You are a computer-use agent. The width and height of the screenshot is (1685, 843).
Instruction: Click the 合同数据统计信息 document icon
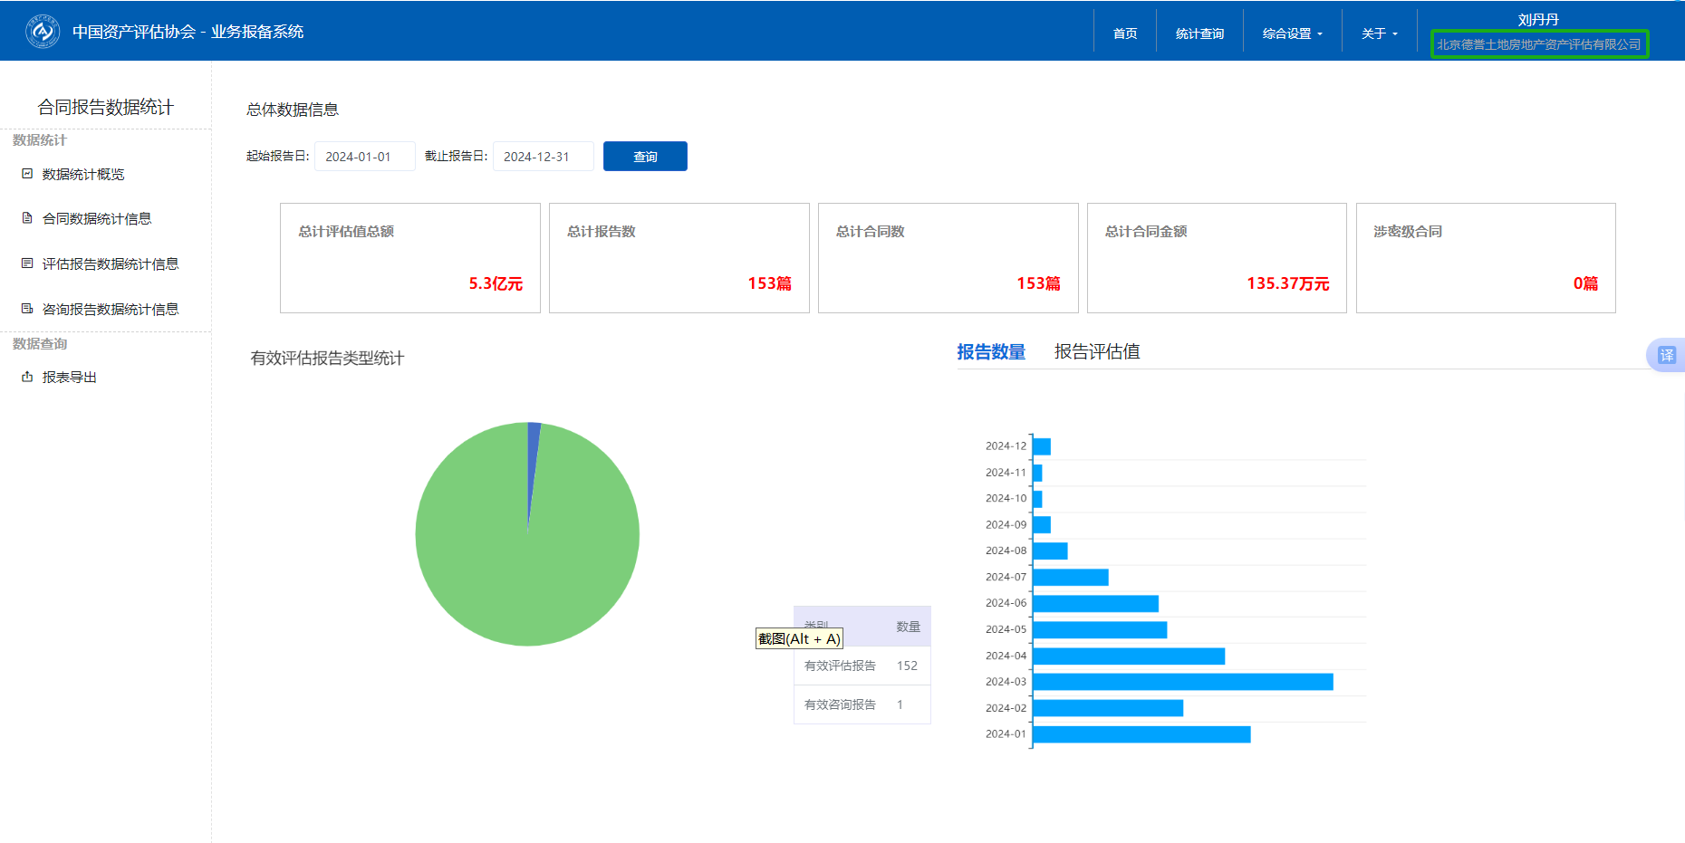[x=27, y=218]
